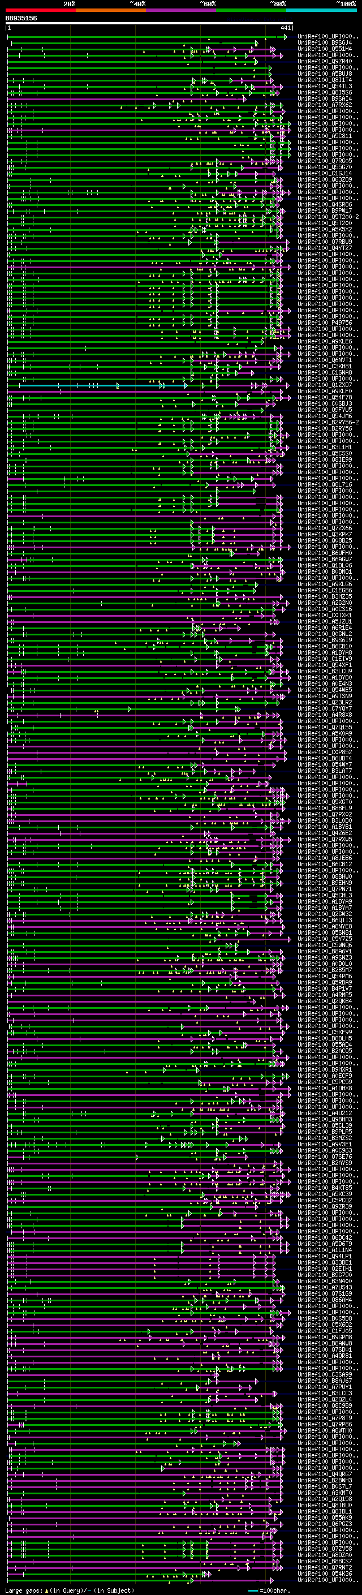Select hit UniRef100_Q7PX02
Image resolution: width=362 pixels, height=1595 pixels.
(x=325, y=814)
